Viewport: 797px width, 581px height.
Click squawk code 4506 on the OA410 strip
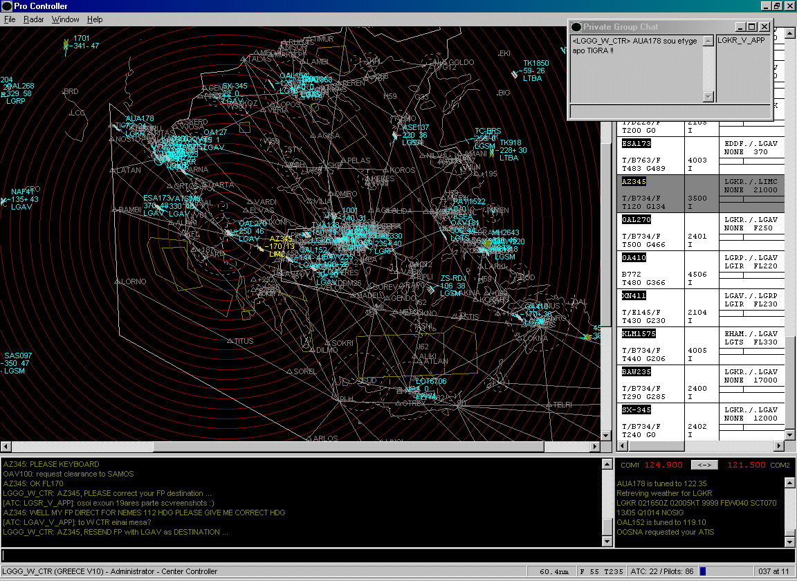tap(697, 275)
